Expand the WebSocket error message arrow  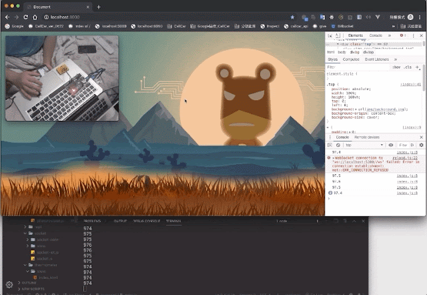(x=334, y=158)
